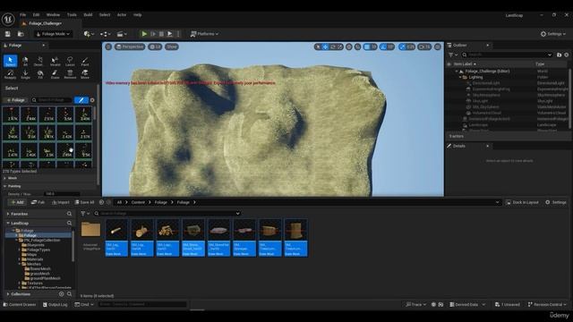The height and width of the screenshot is (322, 573).
Task: Click the foliage Deselect tool
Action: (x=38, y=62)
